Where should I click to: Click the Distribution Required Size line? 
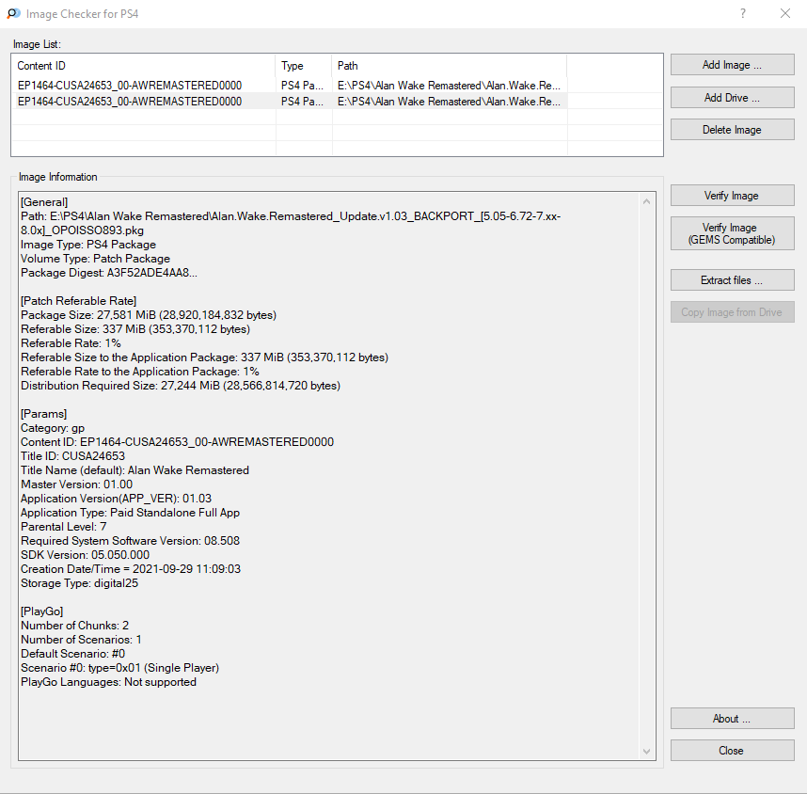coord(181,386)
